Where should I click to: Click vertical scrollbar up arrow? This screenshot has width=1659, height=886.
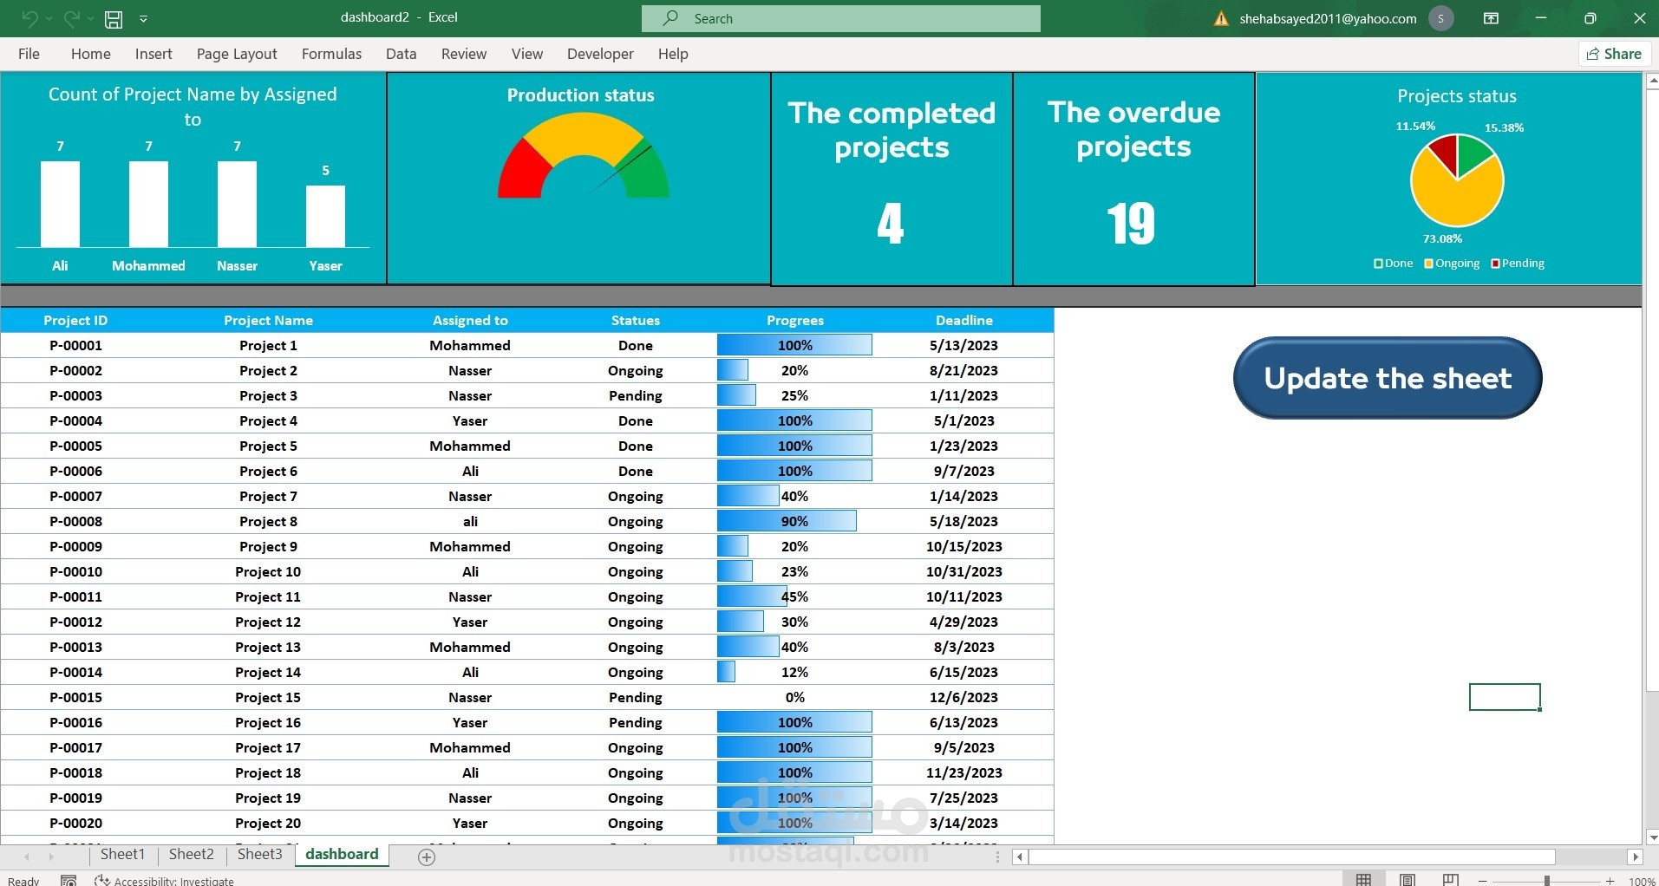(x=1651, y=81)
